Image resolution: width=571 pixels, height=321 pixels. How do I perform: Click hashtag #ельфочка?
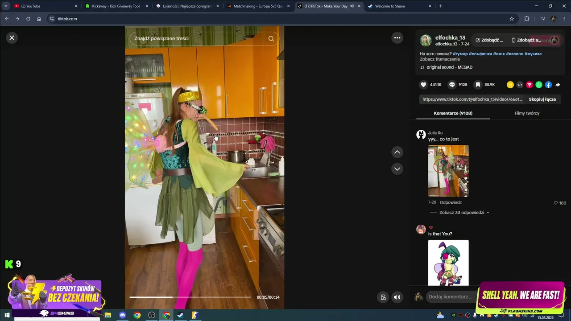click(x=480, y=54)
